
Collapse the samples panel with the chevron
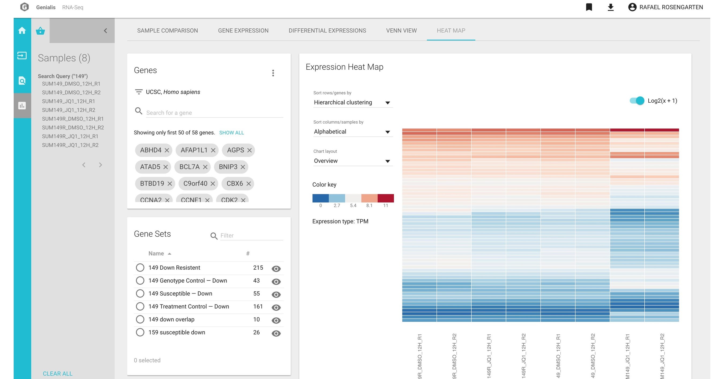[x=105, y=31]
